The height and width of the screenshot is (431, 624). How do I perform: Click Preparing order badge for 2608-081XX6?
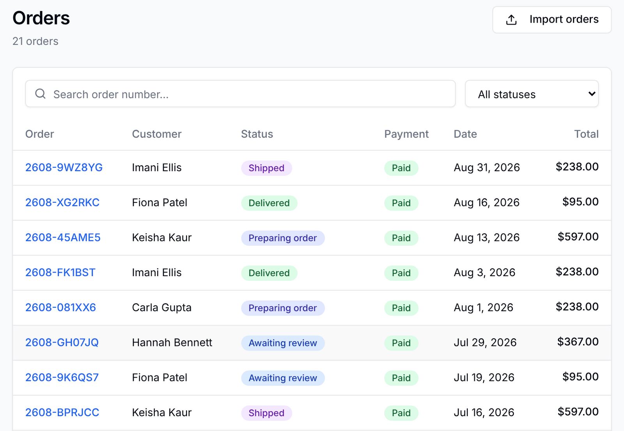click(x=283, y=308)
